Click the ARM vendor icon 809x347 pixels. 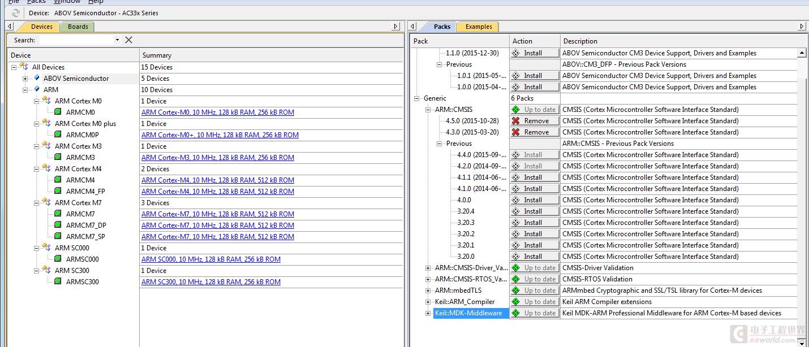(x=37, y=89)
